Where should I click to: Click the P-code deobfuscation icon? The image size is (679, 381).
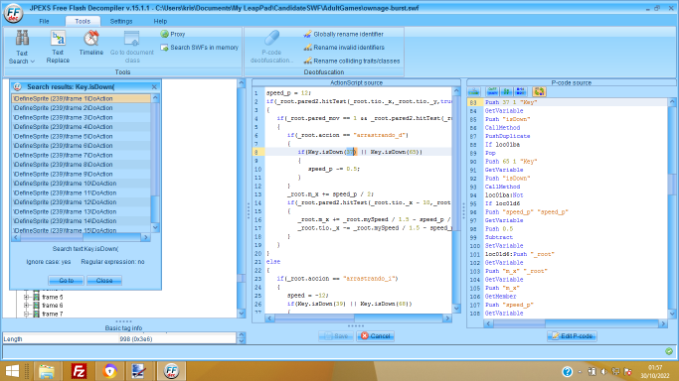tap(271, 39)
